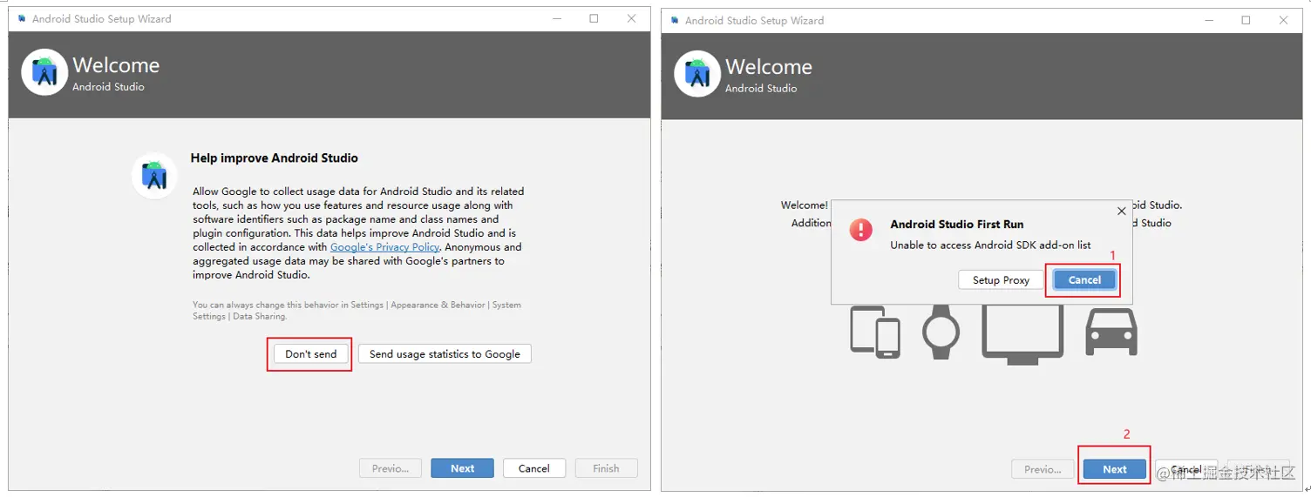The image size is (1311, 497).
Task: Click Welcome heading in left wizard
Action: point(116,65)
